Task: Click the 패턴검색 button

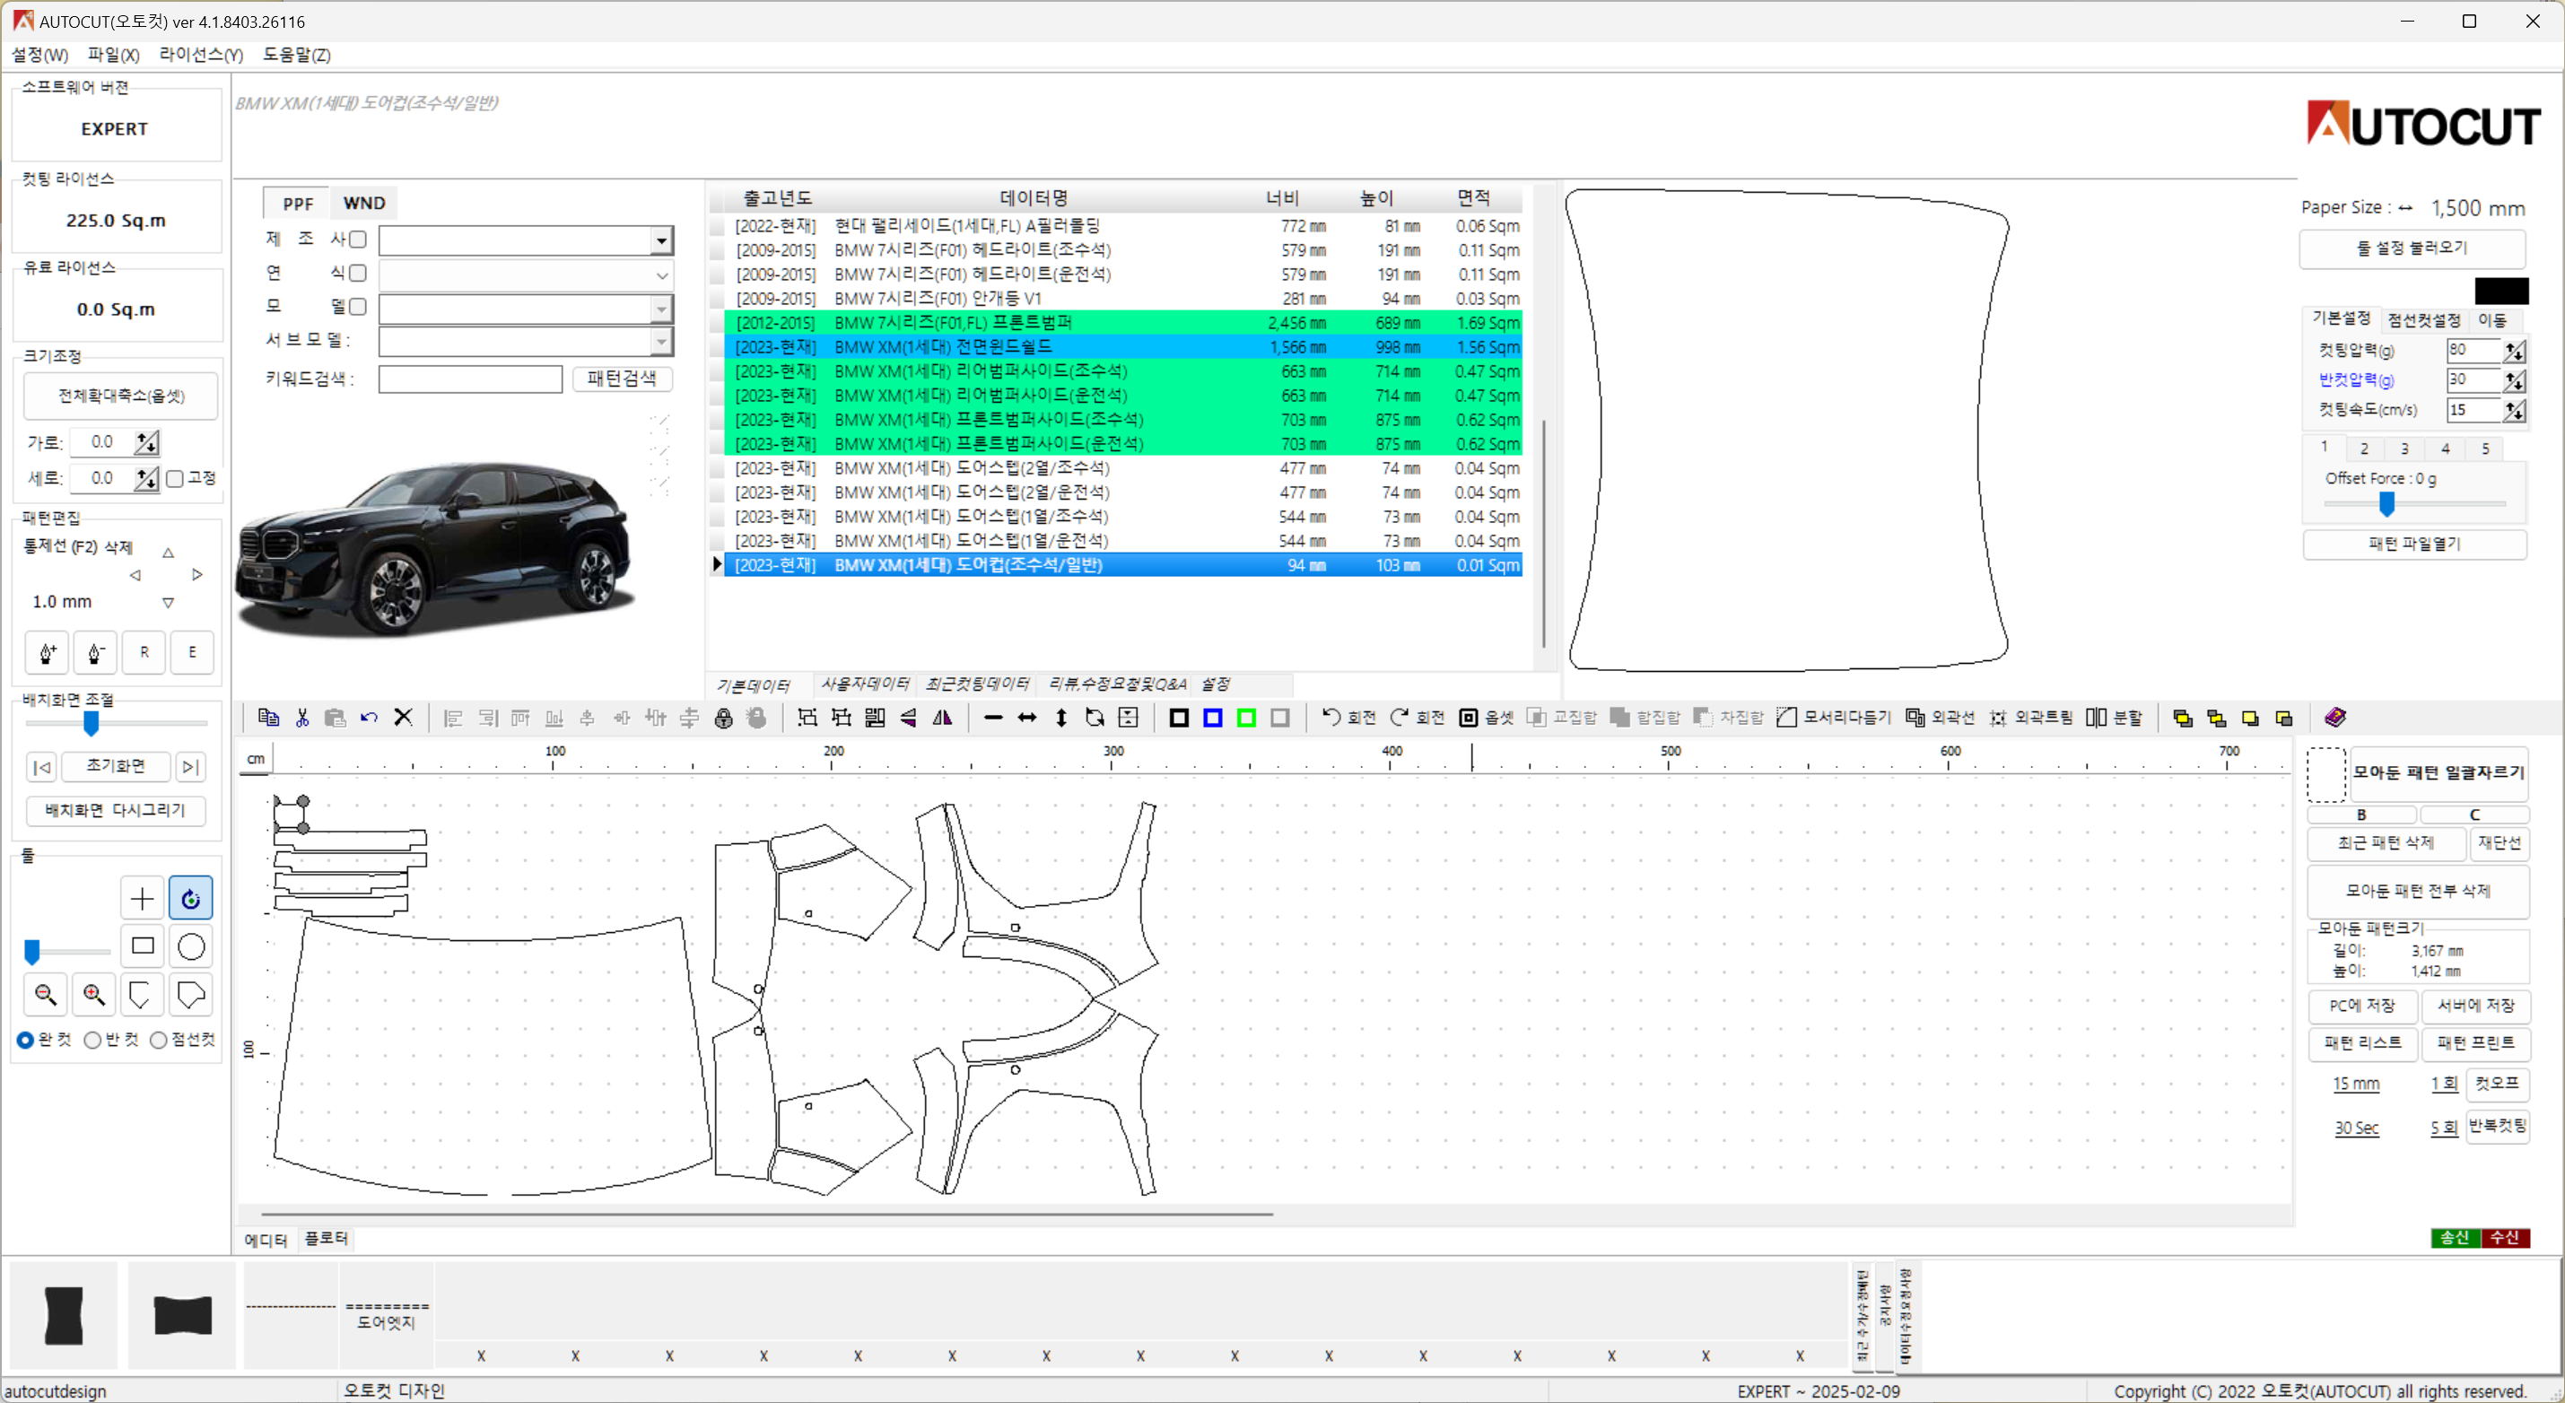Action: (x=622, y=379)
